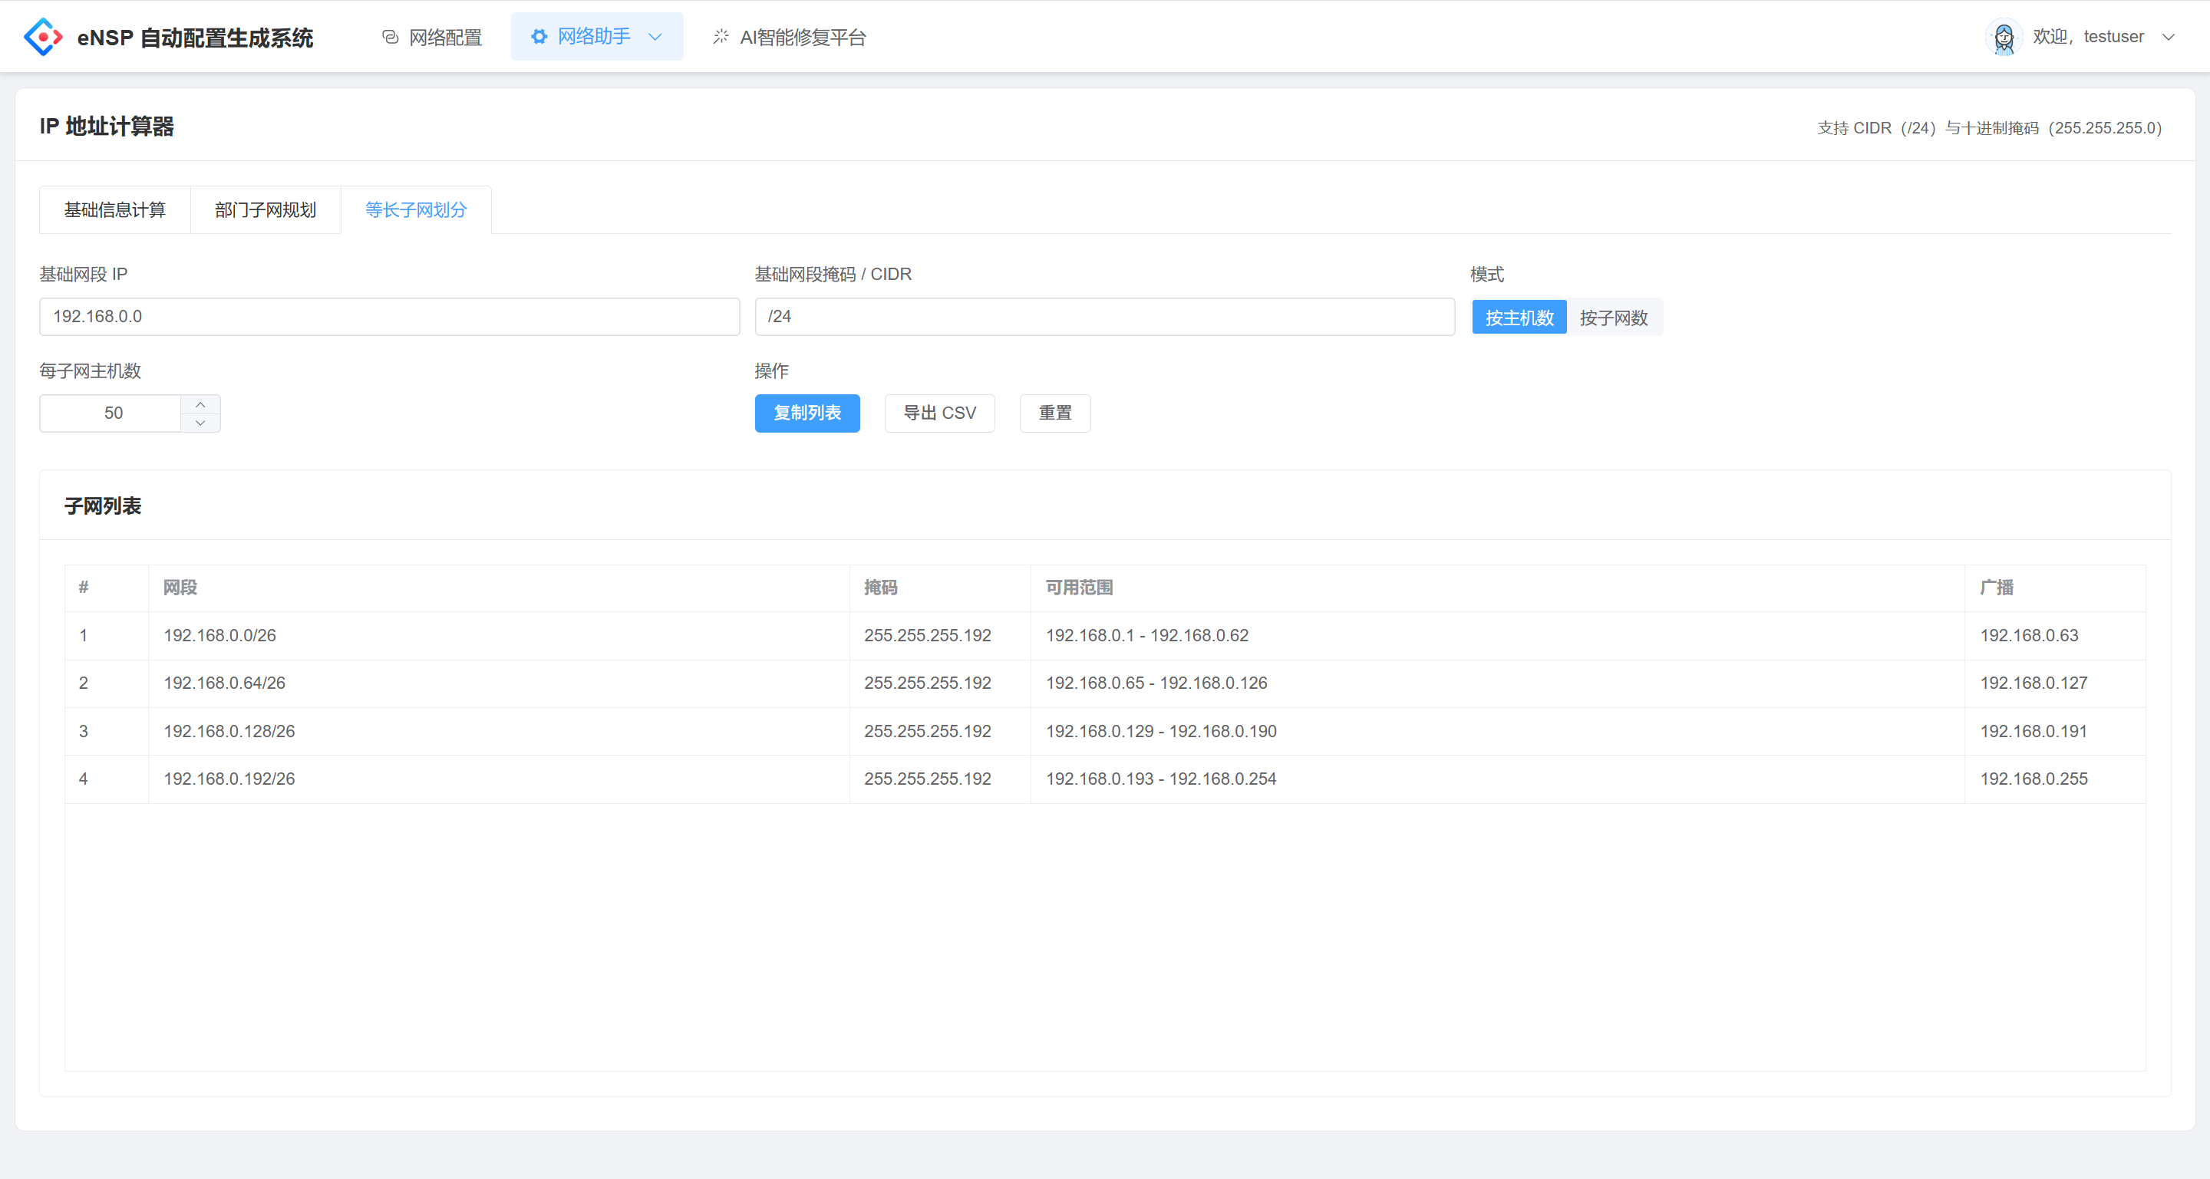Screen dimensions: 2210x1179
Task: Click the testuser avatar icon
Action: coord(2004,37)
